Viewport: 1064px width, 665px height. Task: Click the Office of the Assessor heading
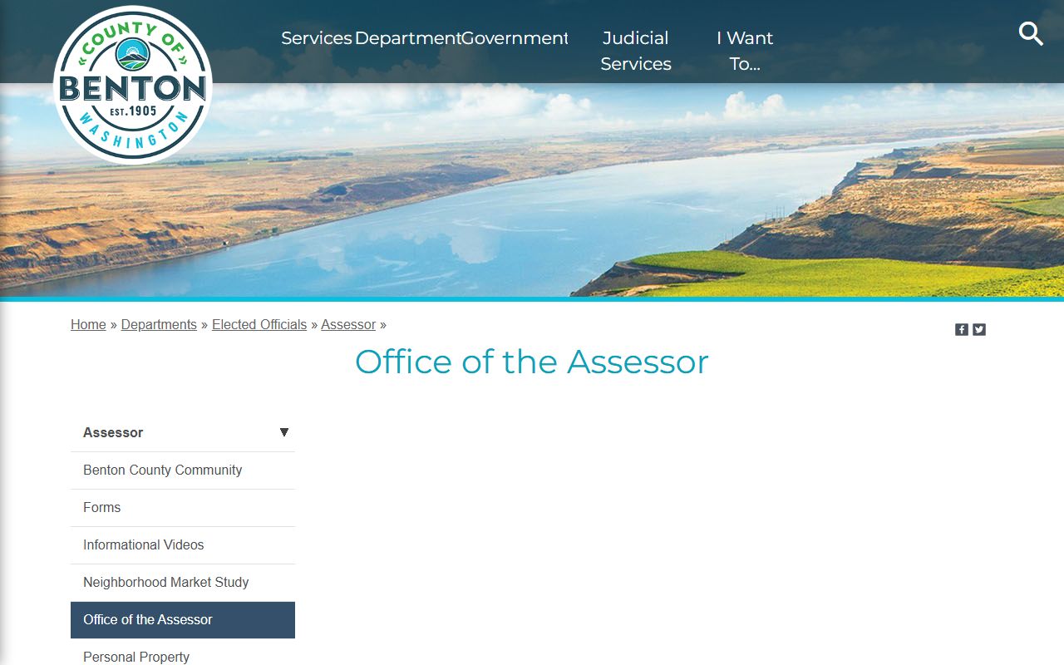point(532,362)
